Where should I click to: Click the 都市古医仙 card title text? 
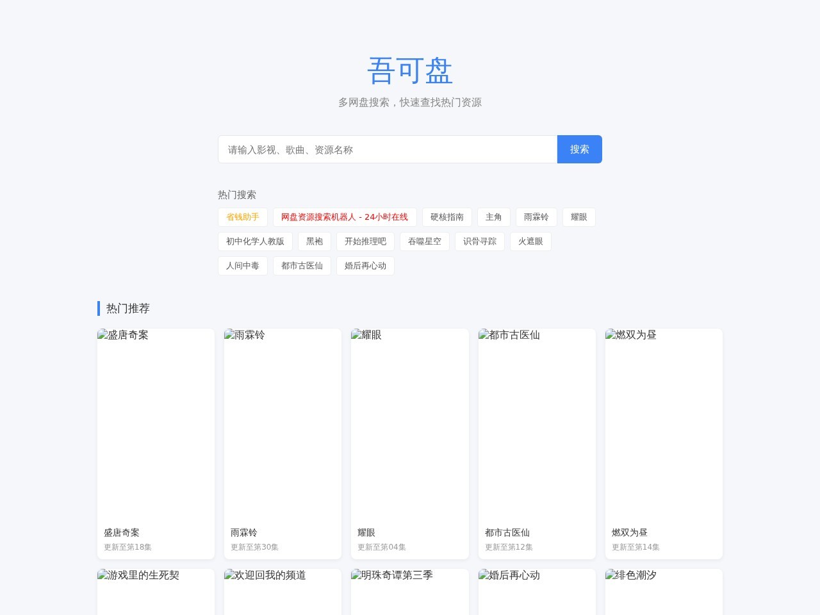pyautogui.click(x=507, y=532)
